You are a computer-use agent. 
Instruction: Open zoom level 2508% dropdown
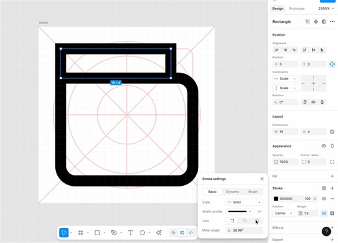click(326, 8)
